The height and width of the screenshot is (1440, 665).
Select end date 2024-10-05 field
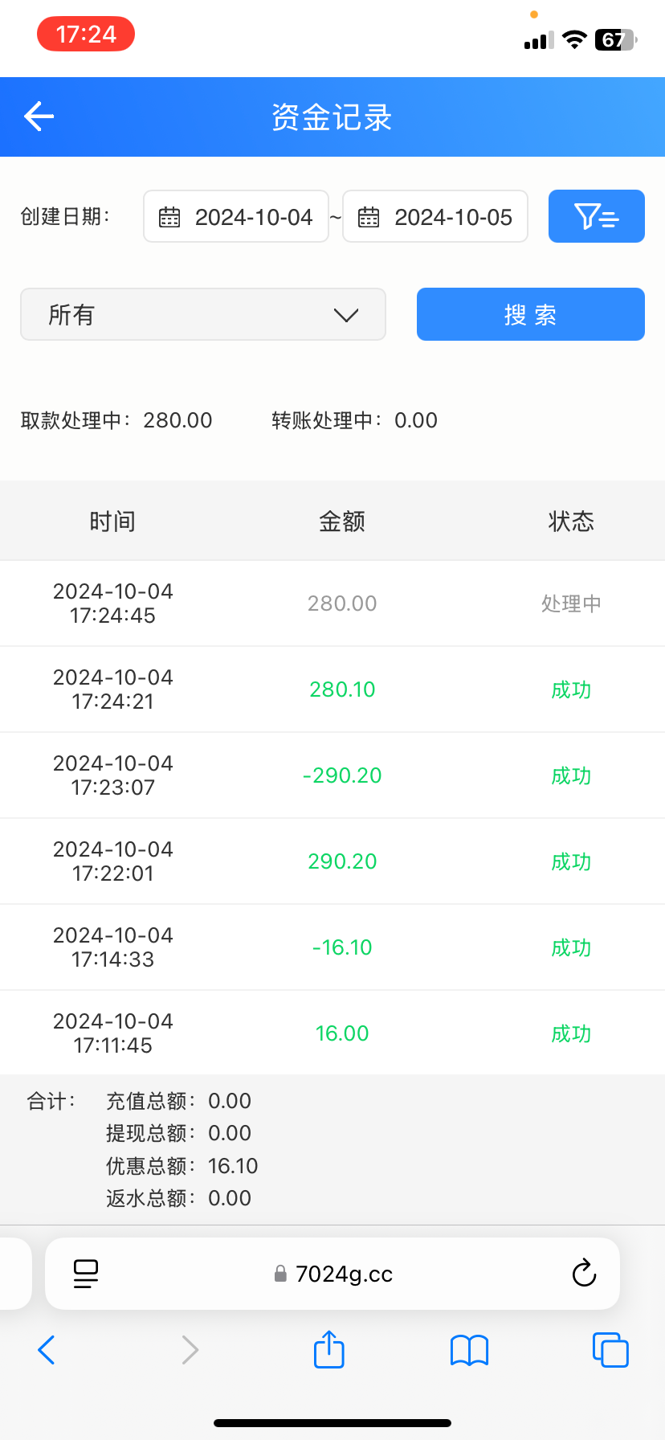(x=453, y=217)
